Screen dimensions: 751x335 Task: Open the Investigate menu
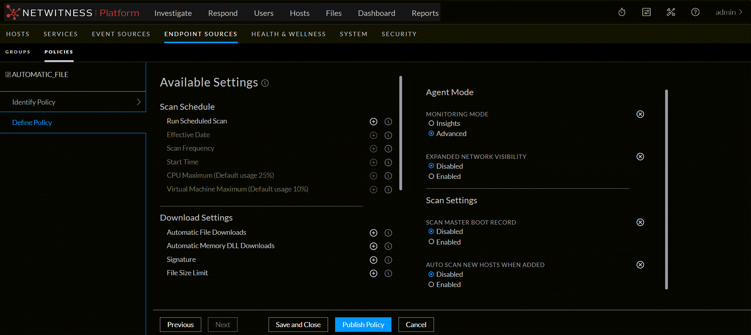click(x=173, y=13)
